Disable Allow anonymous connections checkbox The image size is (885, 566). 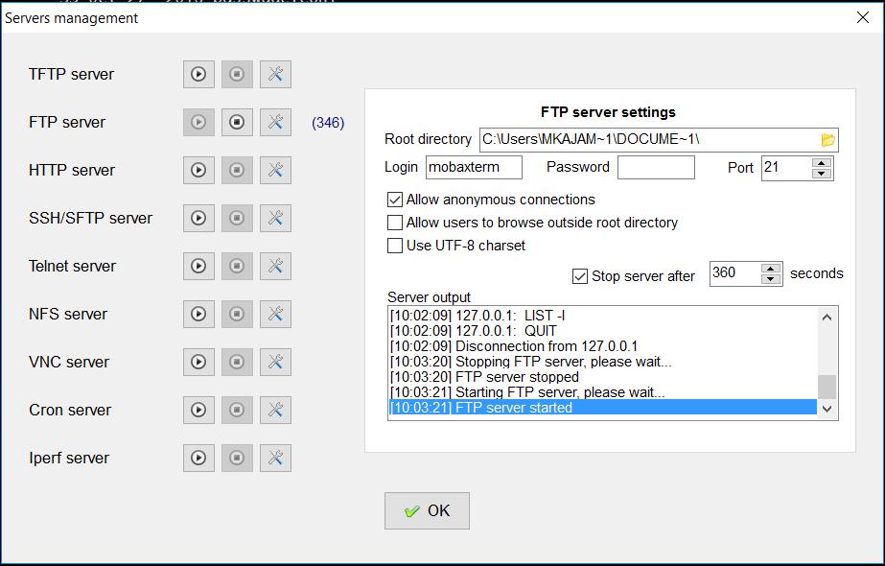coord(394,200)
